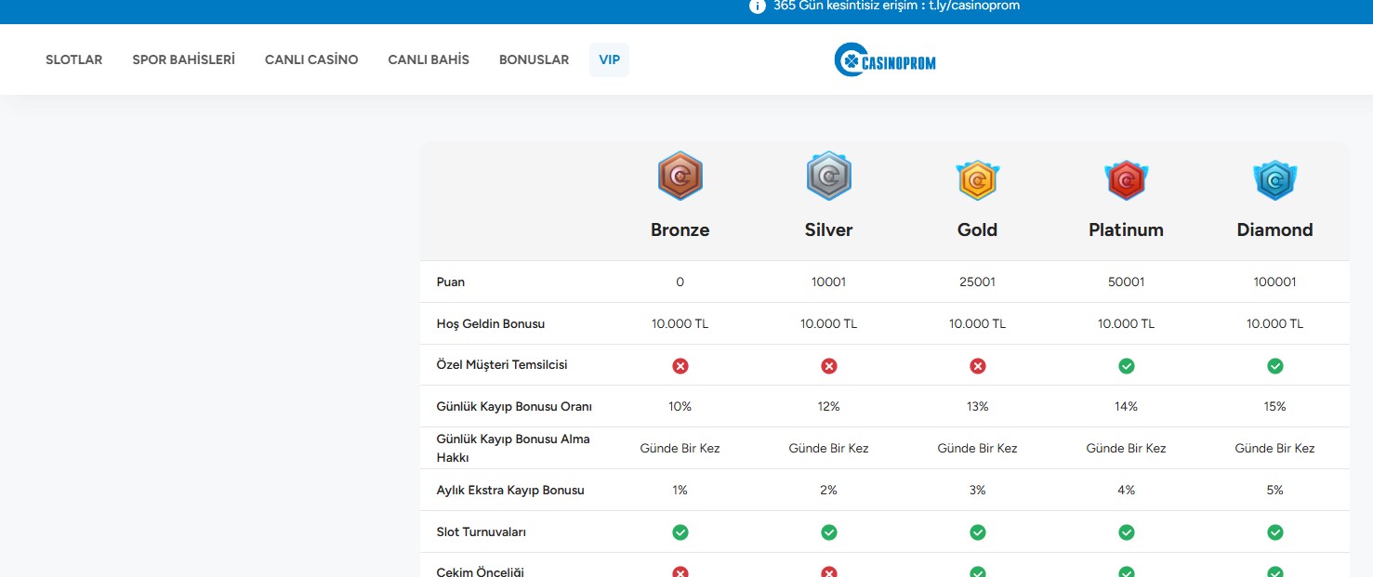Click red X for Bronze Özel Müşteri Temsilcisi
Image resolution: width=1373 pixels, height=577 pixels.
680,366
